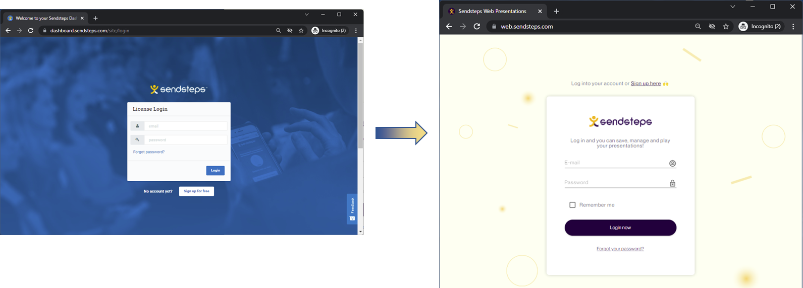The width and height of the screenshot is (803, 288).
Task: Click the E-mail input field
Action: [620, 163]
